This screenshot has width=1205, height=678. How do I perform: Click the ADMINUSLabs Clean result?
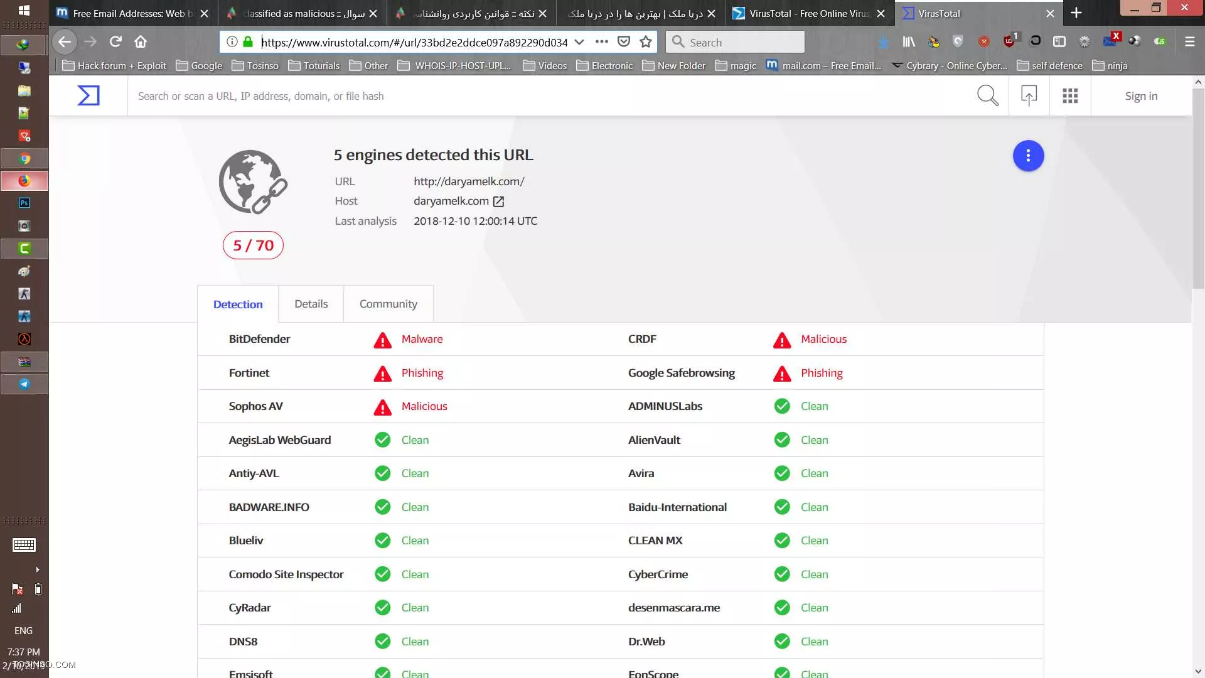click(x=814, y=406)
